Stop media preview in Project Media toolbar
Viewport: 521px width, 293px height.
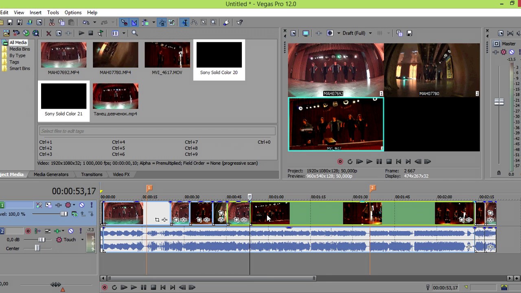[x=91, y=33]
